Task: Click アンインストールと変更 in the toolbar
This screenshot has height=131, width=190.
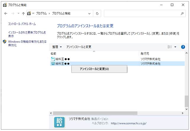Action: [x=79, y=47]
